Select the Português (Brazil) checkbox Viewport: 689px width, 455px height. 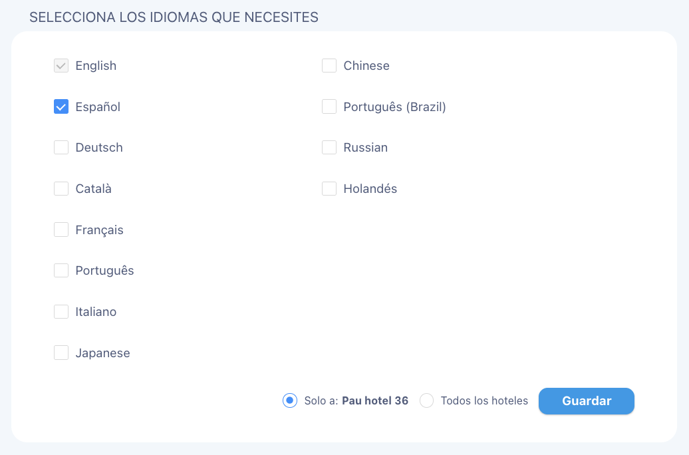tap(329, 106)
